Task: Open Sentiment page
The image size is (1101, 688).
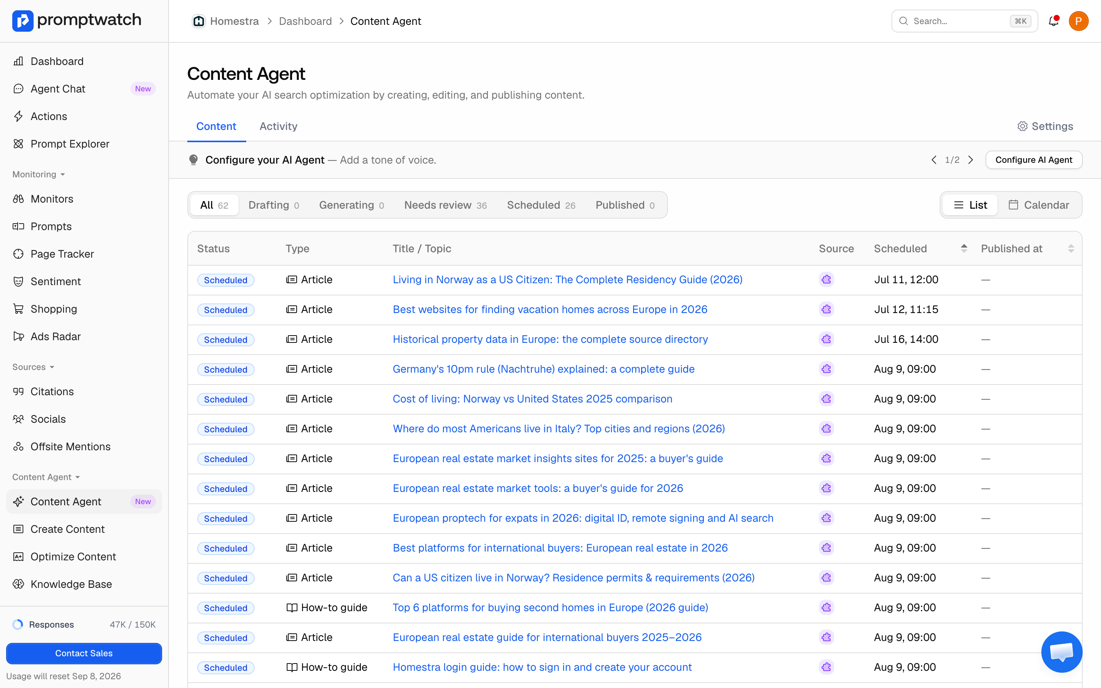Action: (84, 281)
